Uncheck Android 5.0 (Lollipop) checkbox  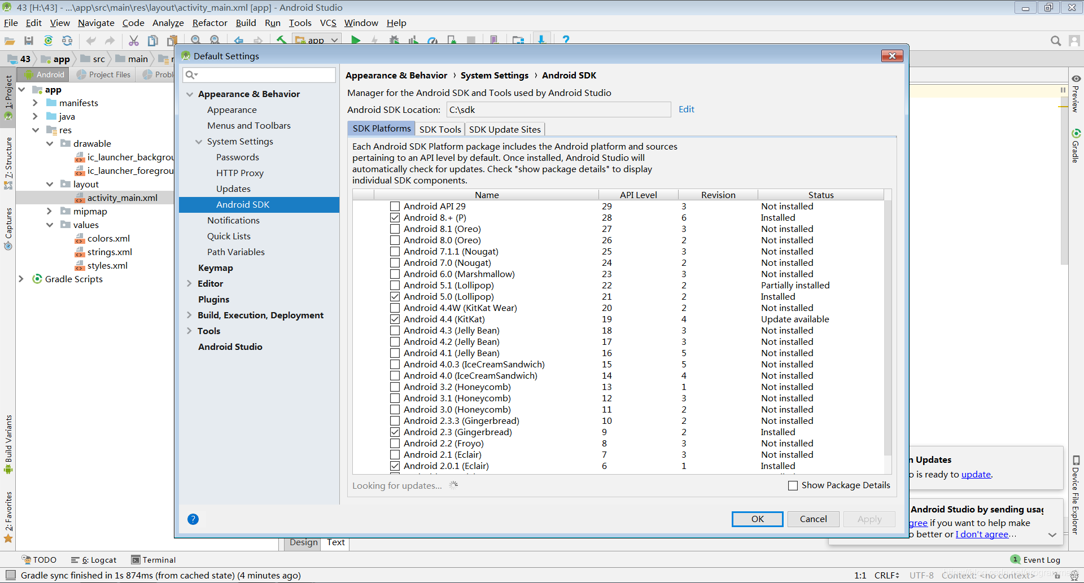tap(395, 297)
